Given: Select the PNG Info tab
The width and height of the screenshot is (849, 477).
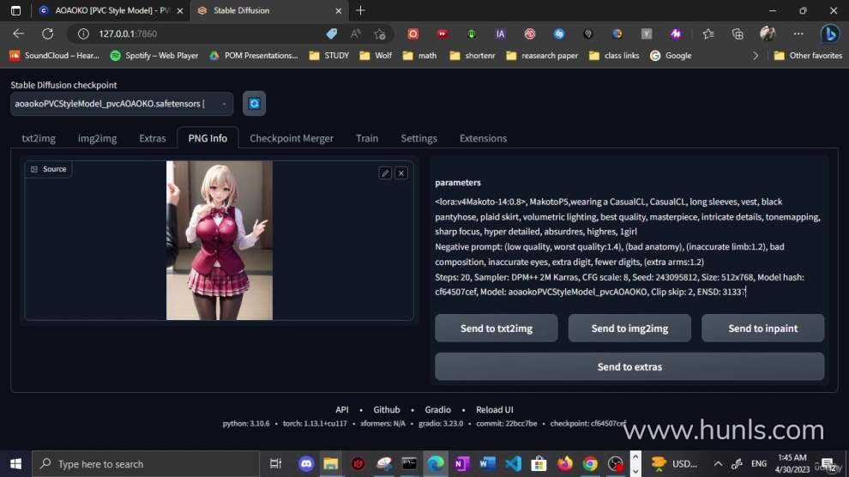Looking at the screenshot, I should 208,138.
